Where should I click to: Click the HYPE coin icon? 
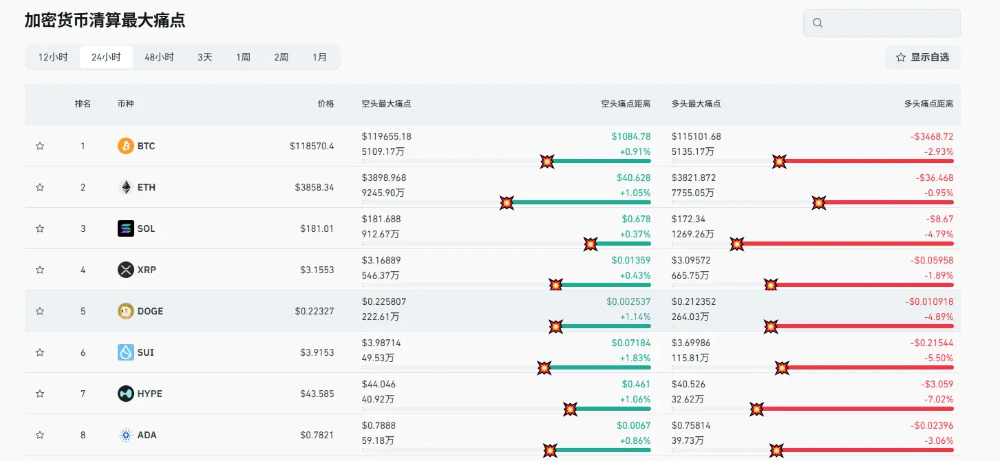click(x=126, y=394)
